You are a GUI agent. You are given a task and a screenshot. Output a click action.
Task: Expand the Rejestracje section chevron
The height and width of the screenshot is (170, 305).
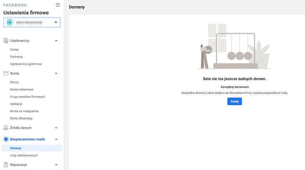[x=56, y=165]
